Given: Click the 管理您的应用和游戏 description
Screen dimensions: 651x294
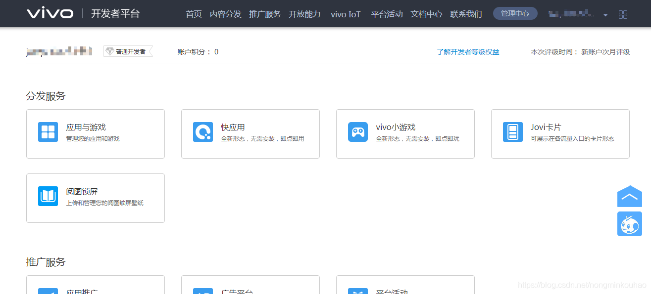Looking at the screenshot, I should tap(93, 139).
